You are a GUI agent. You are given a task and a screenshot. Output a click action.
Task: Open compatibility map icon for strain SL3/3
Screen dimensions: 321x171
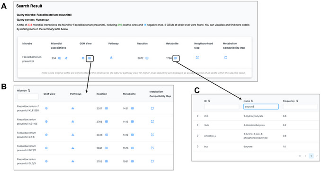[x=152, y=161]
